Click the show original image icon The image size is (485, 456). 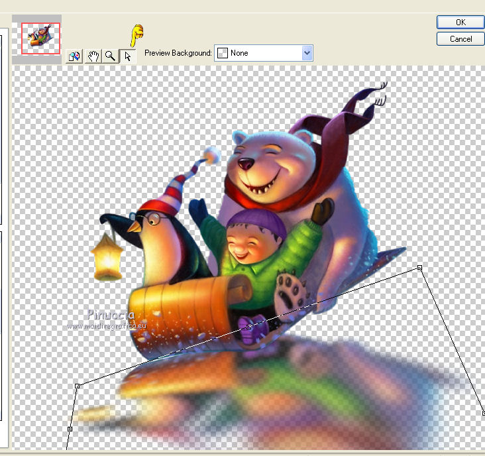pyautogui.click(x=74, y=56)
